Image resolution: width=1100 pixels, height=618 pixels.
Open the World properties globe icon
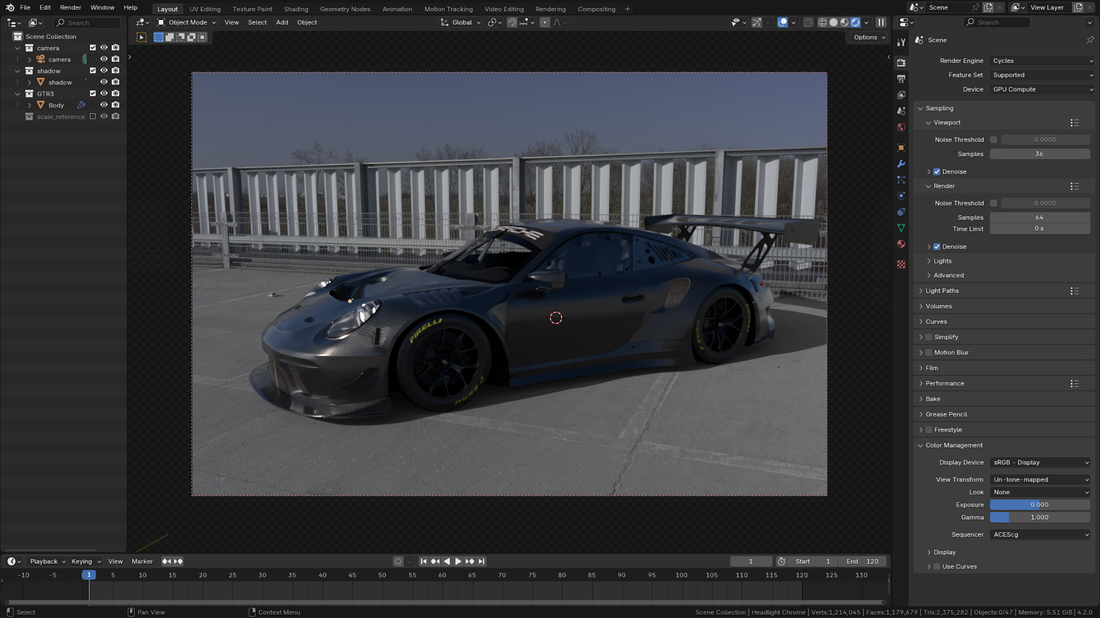click(901, 127)
